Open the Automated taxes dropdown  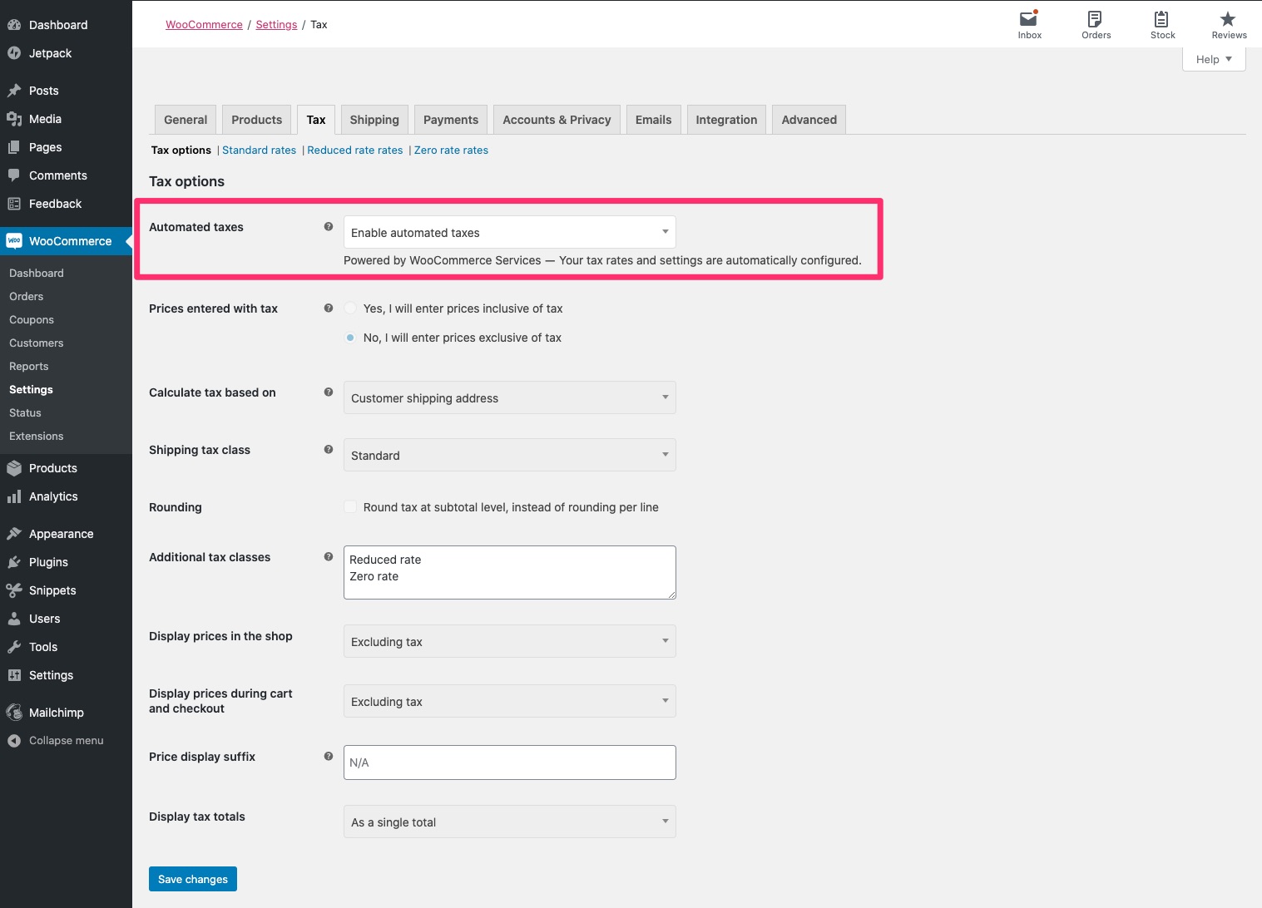(509, 232)
